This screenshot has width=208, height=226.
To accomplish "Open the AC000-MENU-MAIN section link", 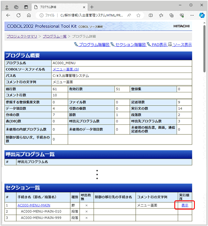I will pyautogui.click(x=34, y=205).
